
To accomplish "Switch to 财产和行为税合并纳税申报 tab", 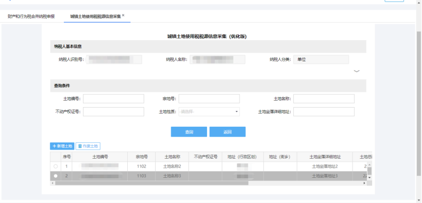I will [x=31, y=16].
